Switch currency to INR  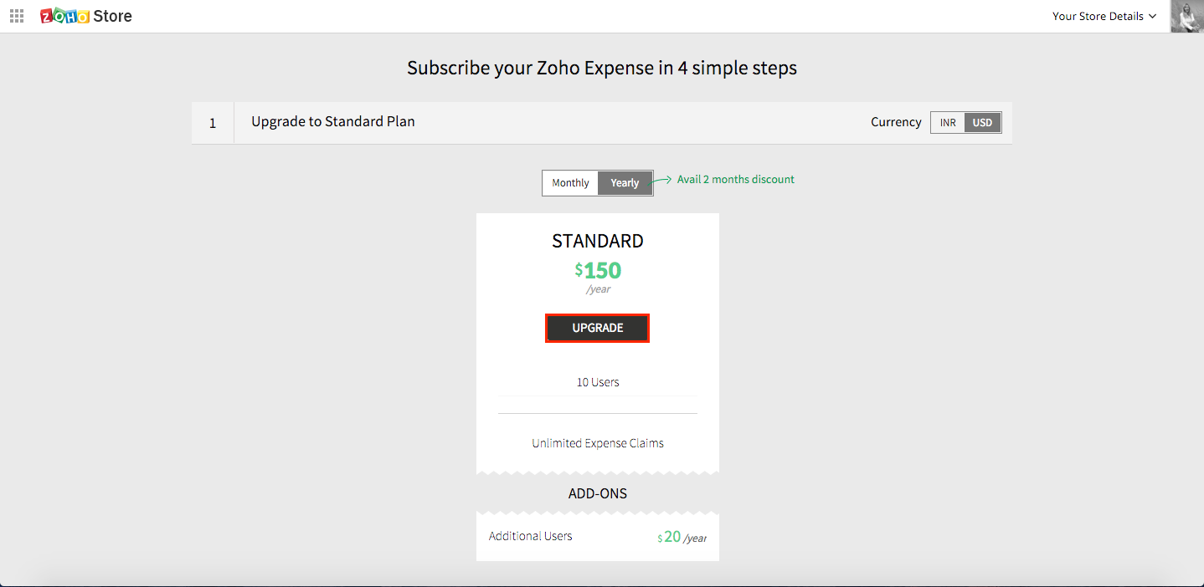pos(947,122)
